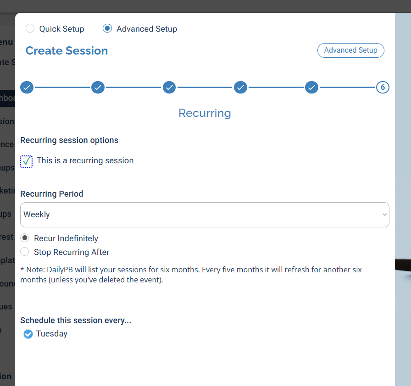This screenshot has height=386, width=411.
Task: Go to completed step five in wizard
Action: [x=311, y=88]
